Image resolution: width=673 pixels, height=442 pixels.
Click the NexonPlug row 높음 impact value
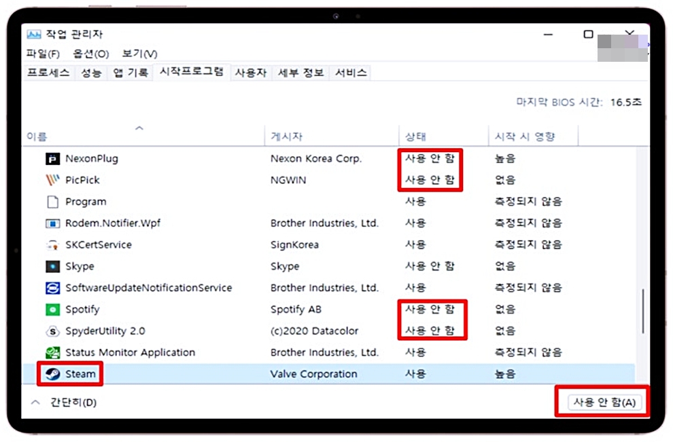pos(504,159)
